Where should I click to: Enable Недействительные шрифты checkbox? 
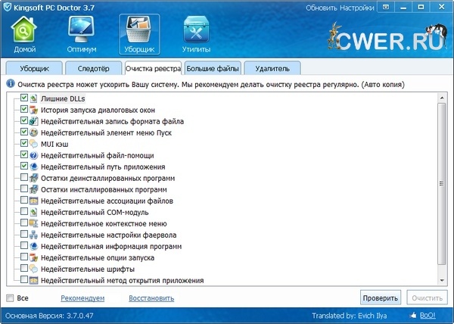(x=24, y=269)
